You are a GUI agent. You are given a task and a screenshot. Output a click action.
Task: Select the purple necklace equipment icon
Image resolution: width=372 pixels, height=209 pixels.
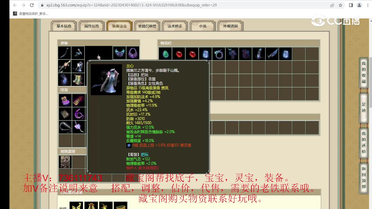pyautogui.click(x=133, y=53)
